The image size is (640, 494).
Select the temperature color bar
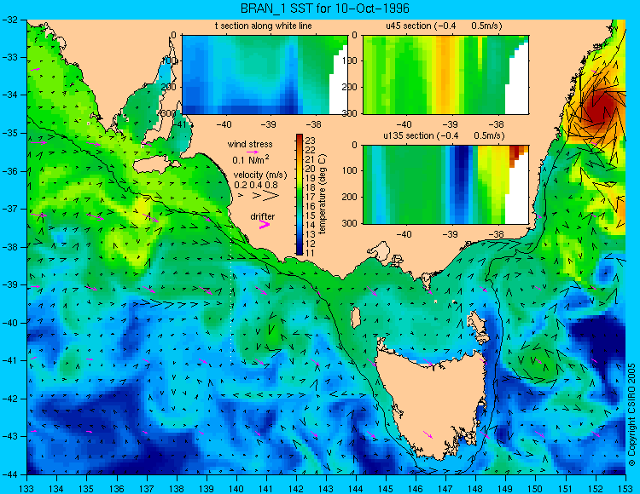[x=300, y=194]
